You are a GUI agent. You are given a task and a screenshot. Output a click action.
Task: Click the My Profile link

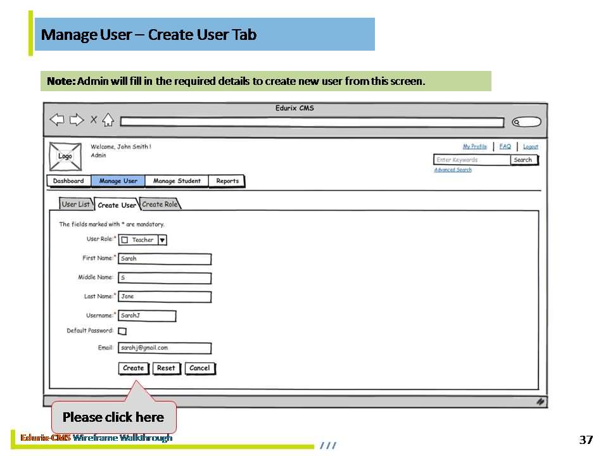(x=474, y=146)
